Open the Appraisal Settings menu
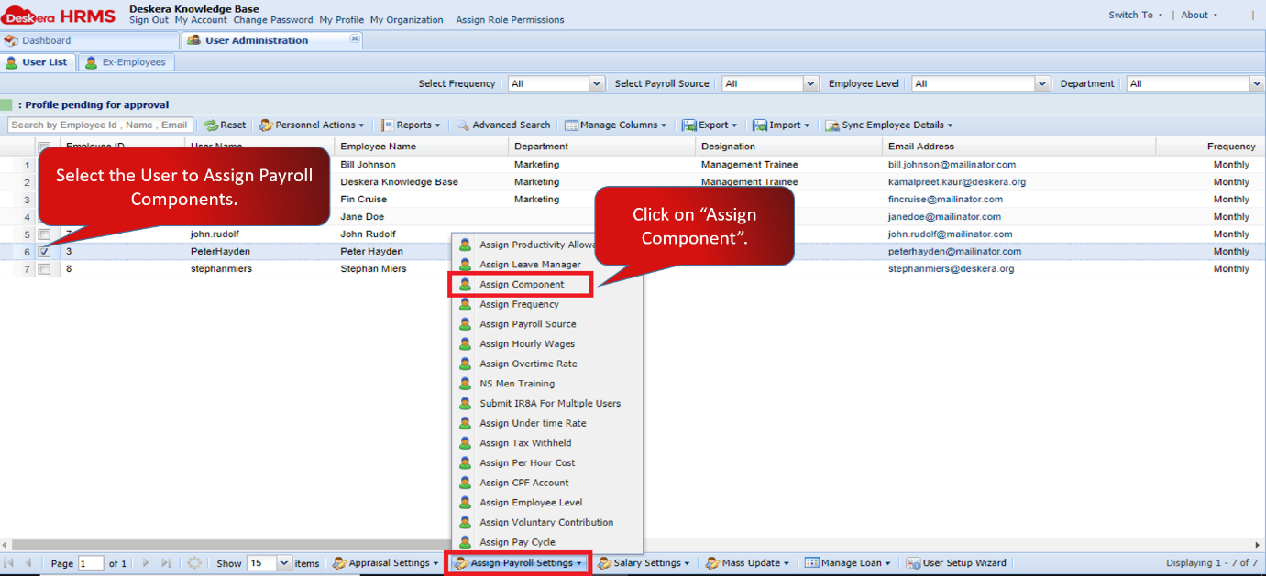 click(x=385, y=563)
